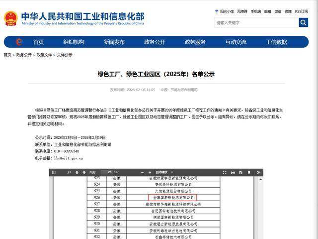318x239 pixels.
Task: Open the 组织机构 navigation tab
Action: [x=74, y=42]
